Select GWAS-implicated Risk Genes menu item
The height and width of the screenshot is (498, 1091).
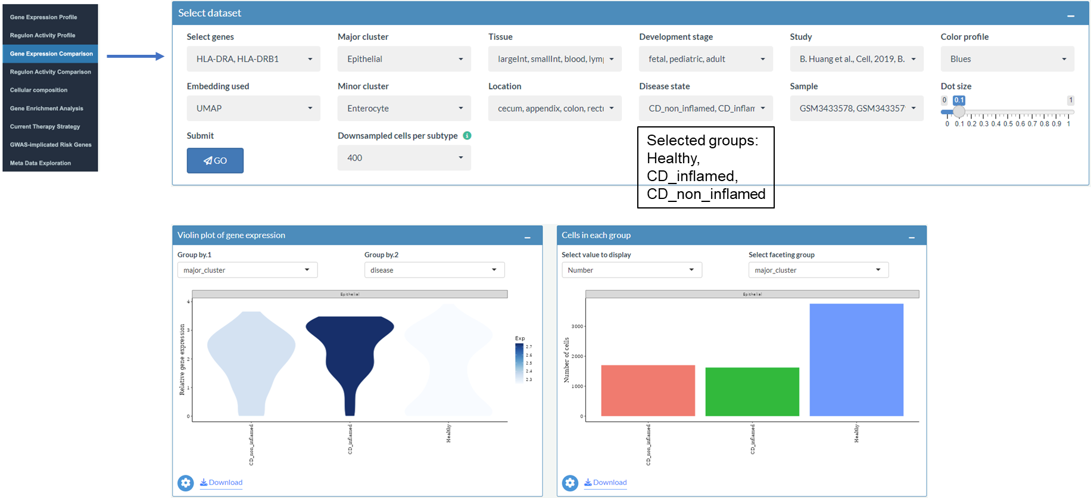tap(51, 145)
